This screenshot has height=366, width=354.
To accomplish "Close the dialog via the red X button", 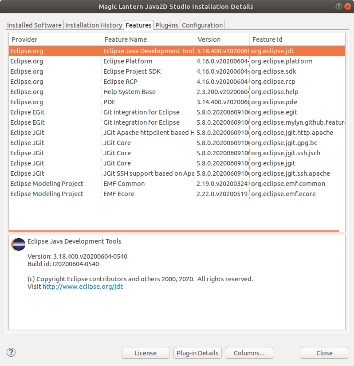I will 348,7.
